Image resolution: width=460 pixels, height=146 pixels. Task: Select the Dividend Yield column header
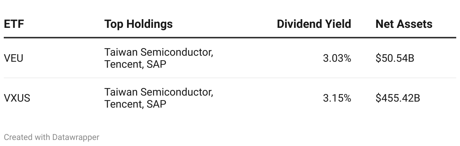[x=314, y=24]
